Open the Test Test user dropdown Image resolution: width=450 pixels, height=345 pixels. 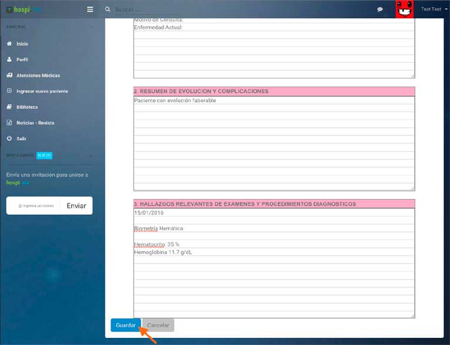434,9
